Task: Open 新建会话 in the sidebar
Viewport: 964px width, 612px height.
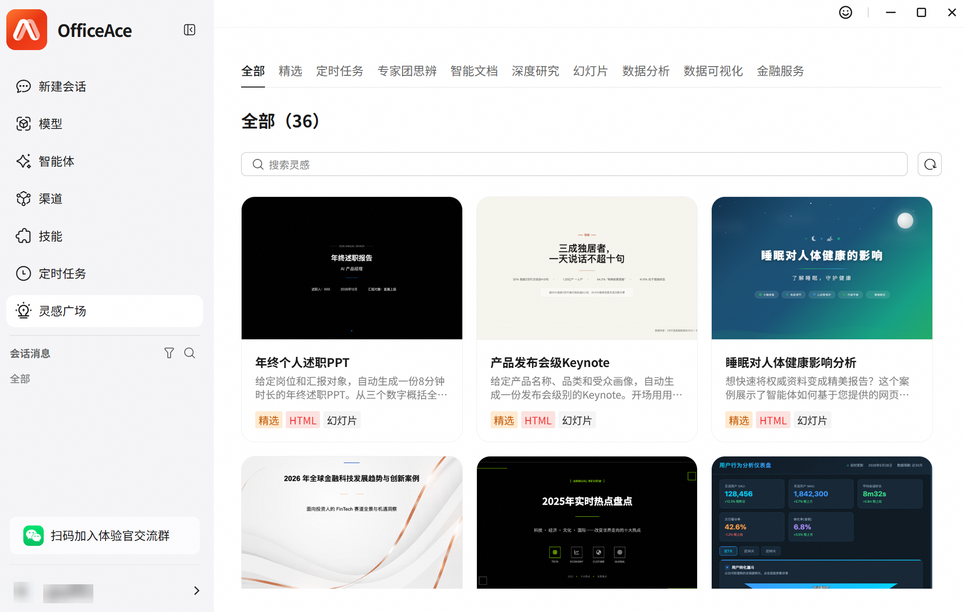Action: click(105, 87)
